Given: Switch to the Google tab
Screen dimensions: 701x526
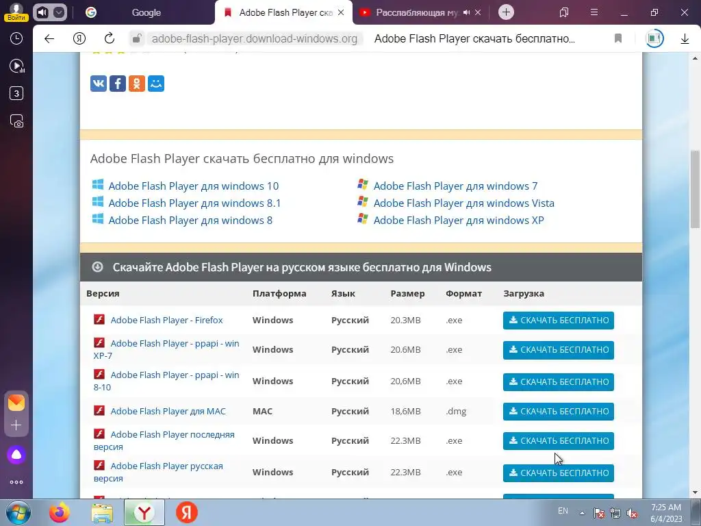Looking at the screenshot, I should coord(146,12).
